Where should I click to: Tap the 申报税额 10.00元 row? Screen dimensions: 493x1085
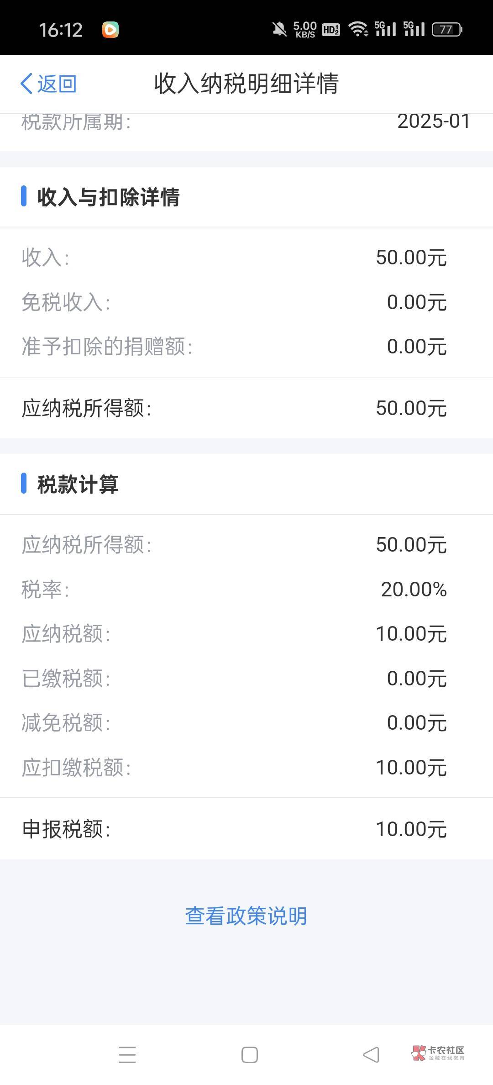(x=246, y=829)
